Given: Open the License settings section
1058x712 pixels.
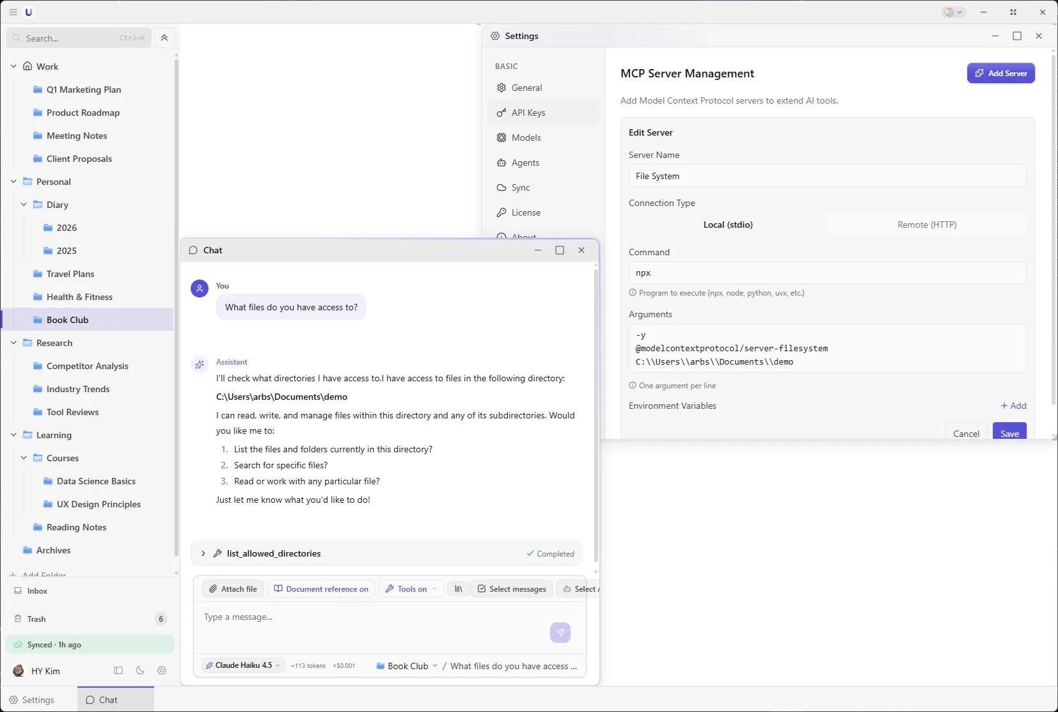Looking at the screenshot, I should pos(525,212).
